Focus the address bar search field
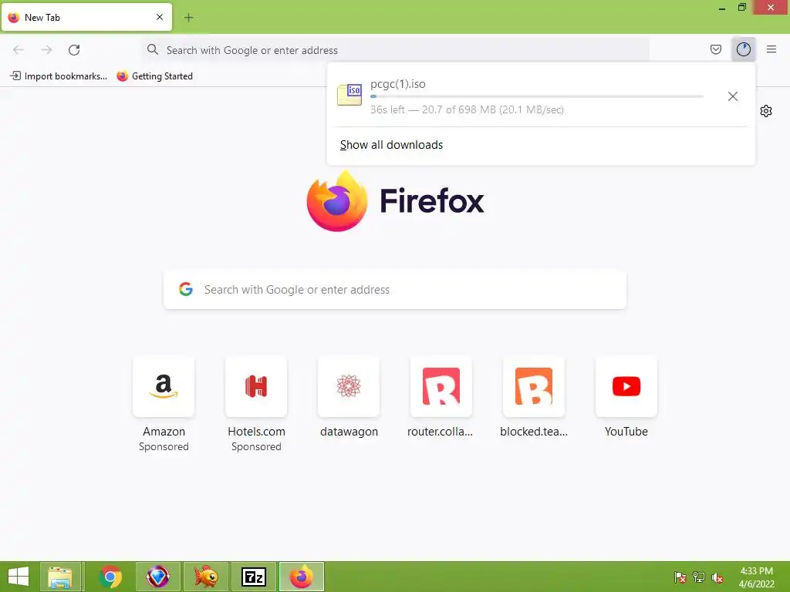The height and width of the screenshot is (592, 790). click(396, 50)
